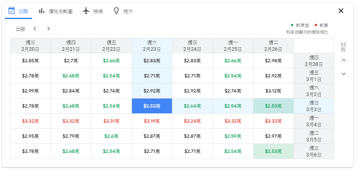The height and width of the screenshot is (177, 361).
Task: Pick $2.53萬 fare for 2月26日 and 3月6日
Action: click(273, 151)
